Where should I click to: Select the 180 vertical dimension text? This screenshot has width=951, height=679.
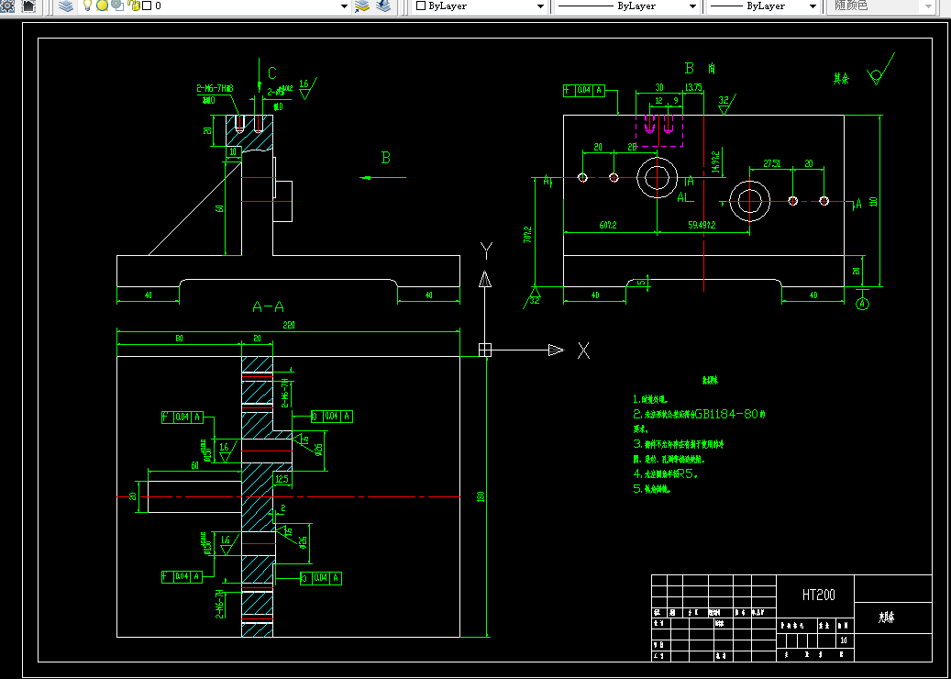pyautogui.click(x=481, y=495)
